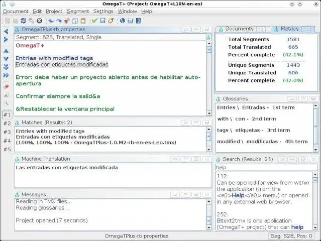Click the floppy disk save icon

pos(103,21)
